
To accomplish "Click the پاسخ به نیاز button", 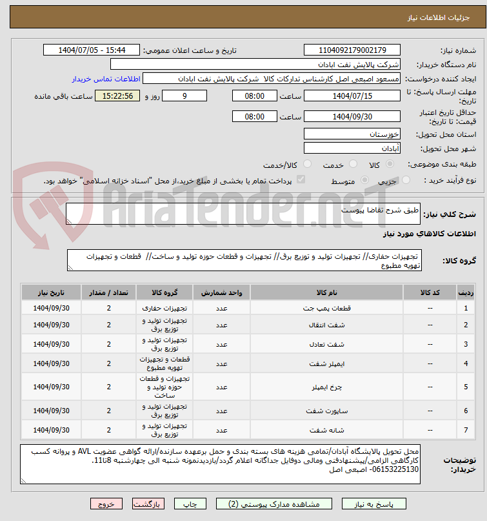I will point(374,504).
